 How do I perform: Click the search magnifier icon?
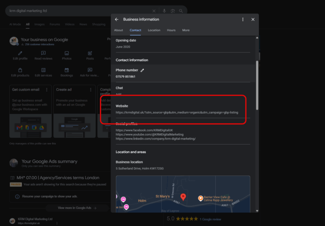[x=181, y=11]
